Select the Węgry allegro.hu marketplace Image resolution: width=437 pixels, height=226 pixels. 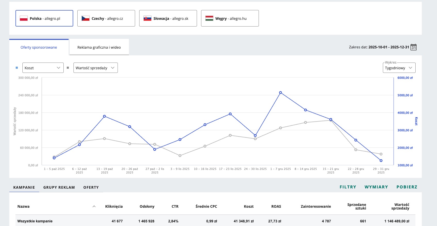[x=230, y=18]
